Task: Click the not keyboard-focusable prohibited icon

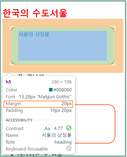Action: (x=69, y=148)
